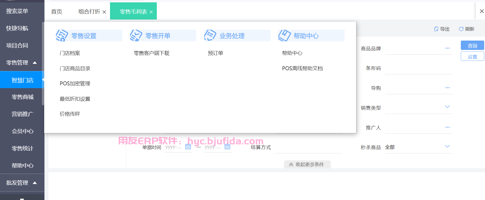Open 项目合同 in the sidebar

[x=17, y=46]
